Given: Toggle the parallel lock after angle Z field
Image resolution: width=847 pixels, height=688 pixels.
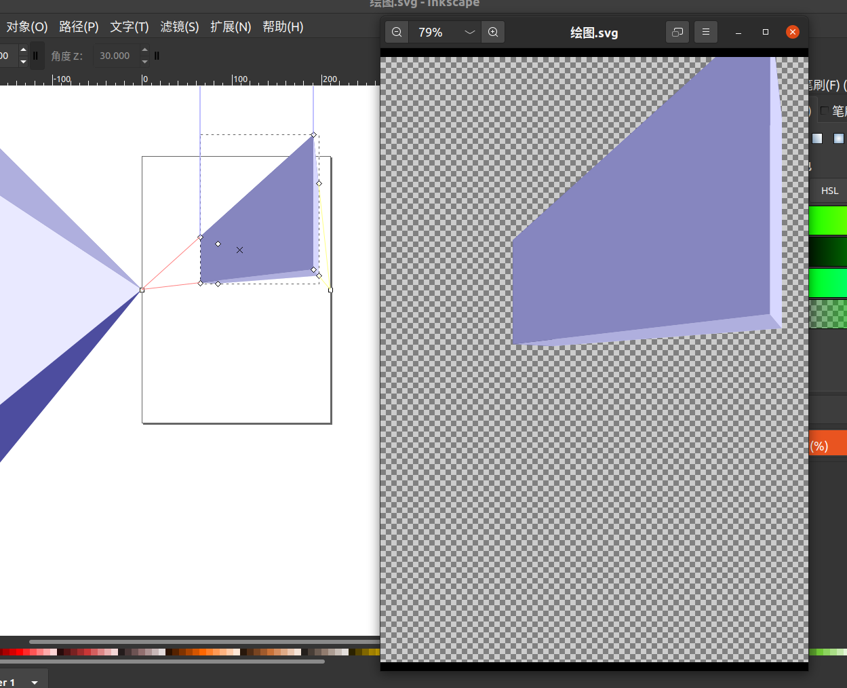Looking at the screenshot, I should coord(157,56).
